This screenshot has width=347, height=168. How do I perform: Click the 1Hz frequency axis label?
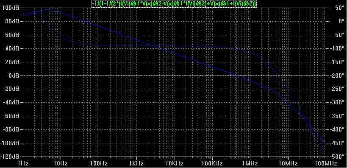tap(23, 164)
